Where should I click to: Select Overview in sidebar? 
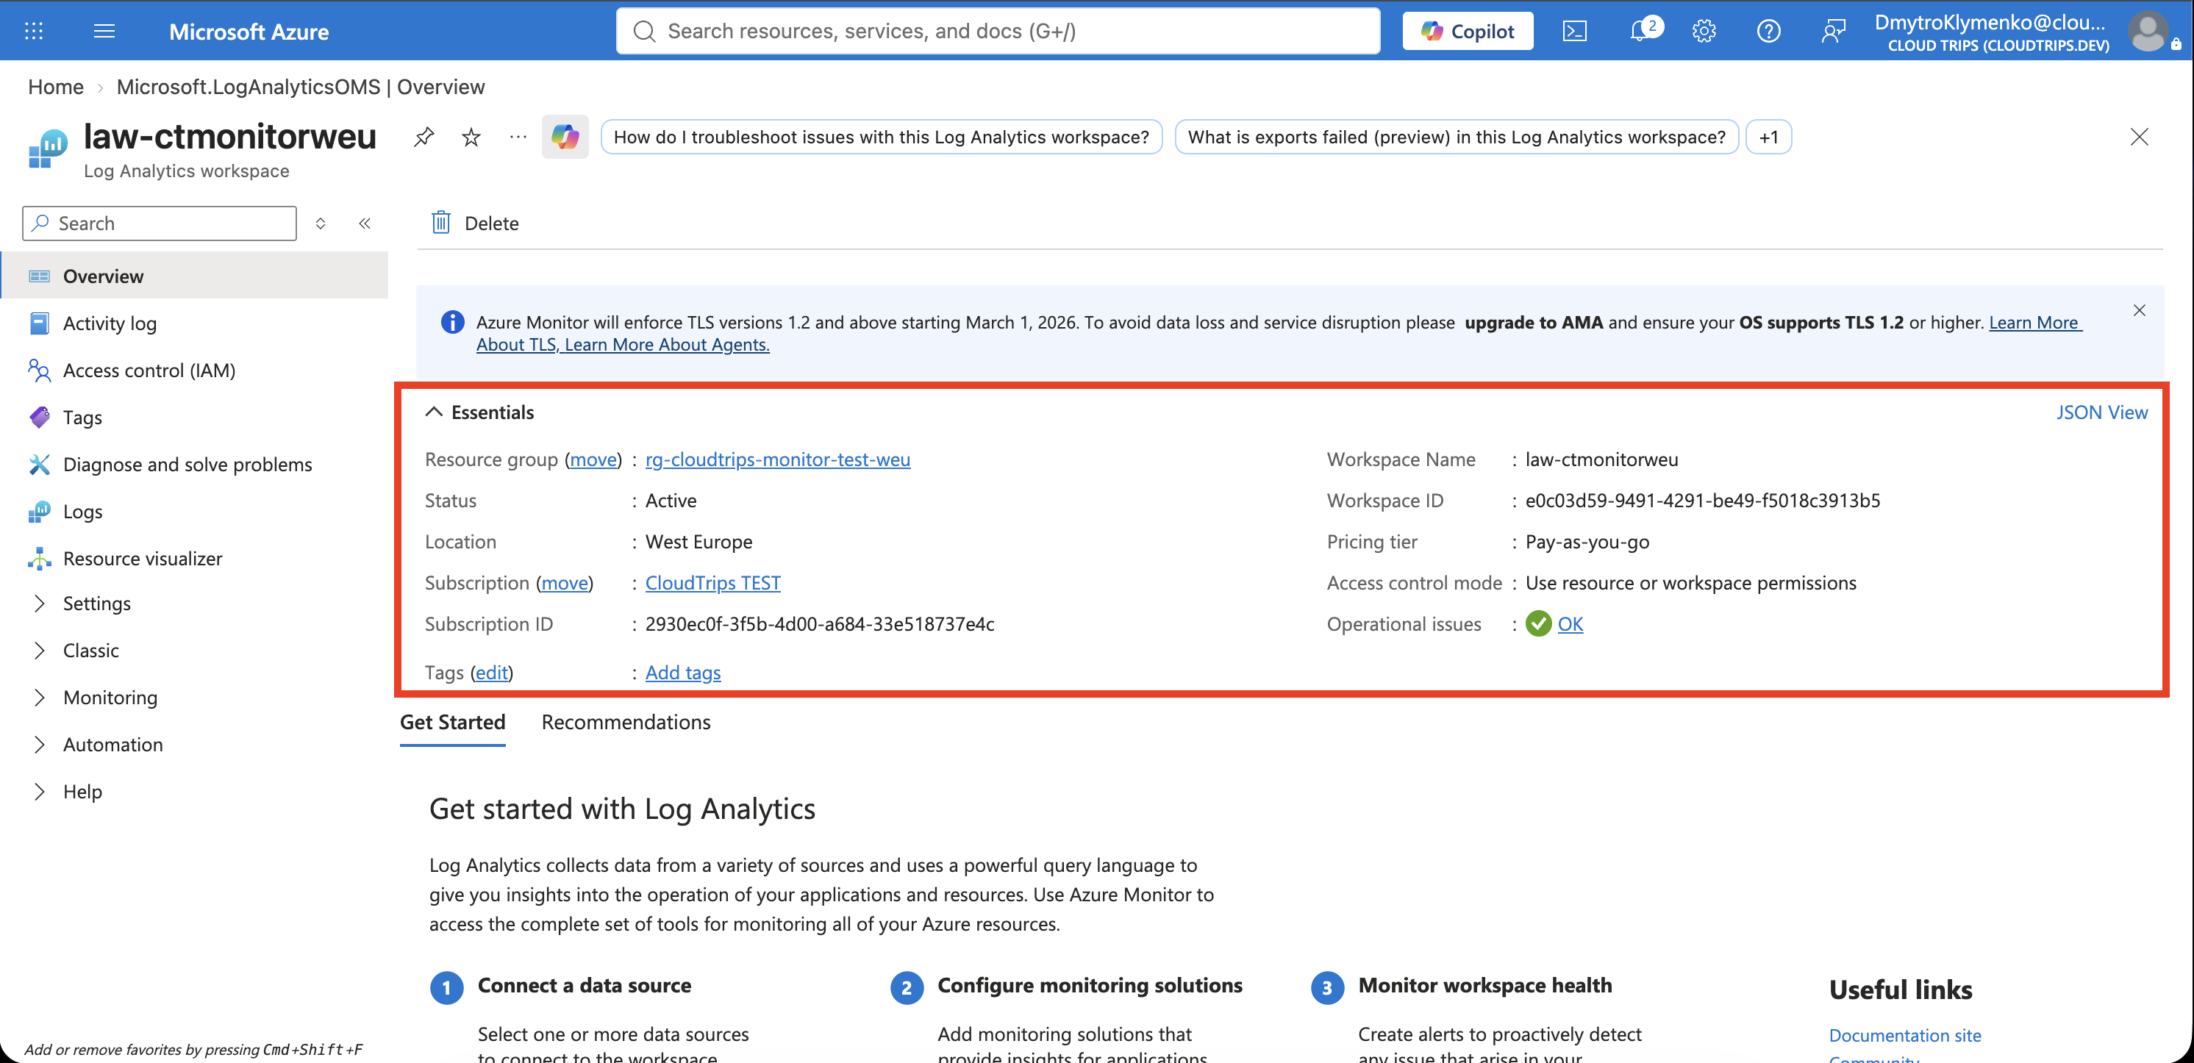(x=195, y=275)
